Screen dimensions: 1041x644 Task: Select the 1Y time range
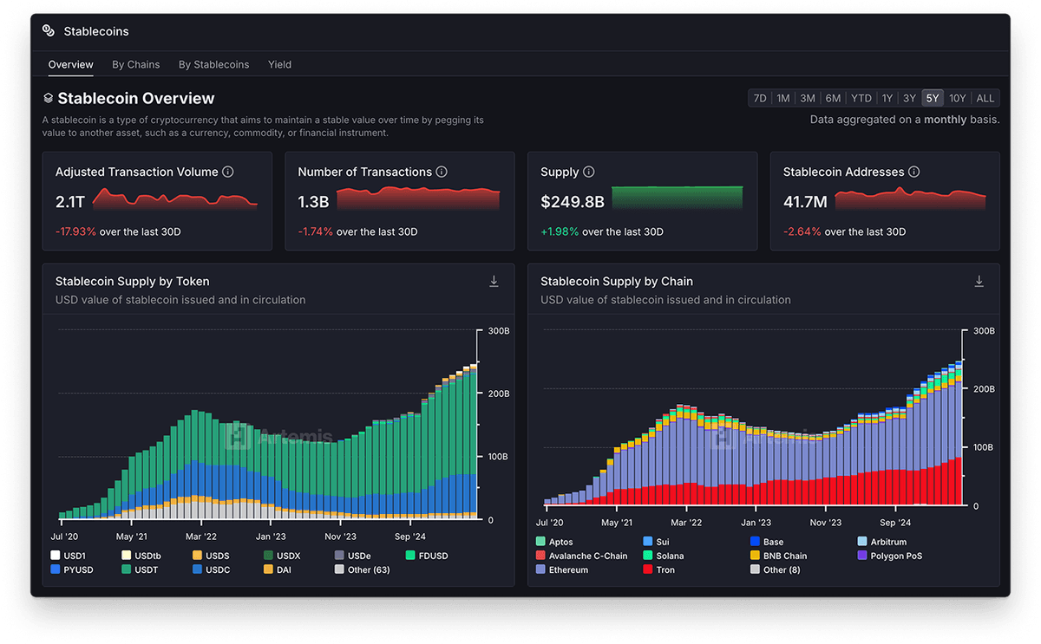point(887,98)
